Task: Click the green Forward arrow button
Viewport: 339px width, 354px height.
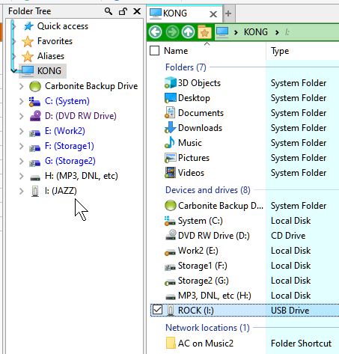Action: tap(172, 32)
